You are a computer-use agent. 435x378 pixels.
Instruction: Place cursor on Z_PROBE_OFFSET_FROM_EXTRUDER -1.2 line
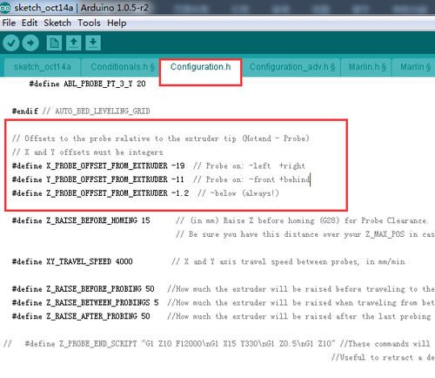[145, 193]
